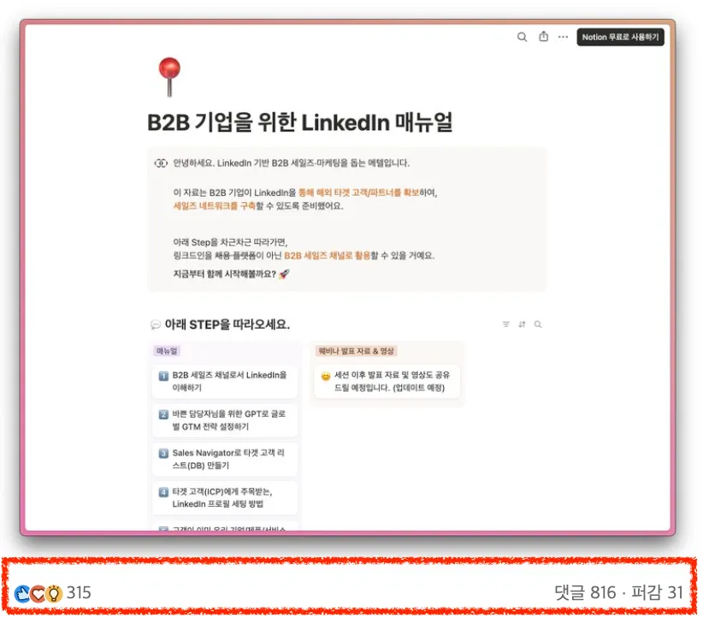Image resolution: width=703 pixels, height=618 pixels.
Task: Open card '타겟 고객(ICP)에게 주목받는, LinkedIn 프로필 세팅 방법'
Action: pos(225,497)
